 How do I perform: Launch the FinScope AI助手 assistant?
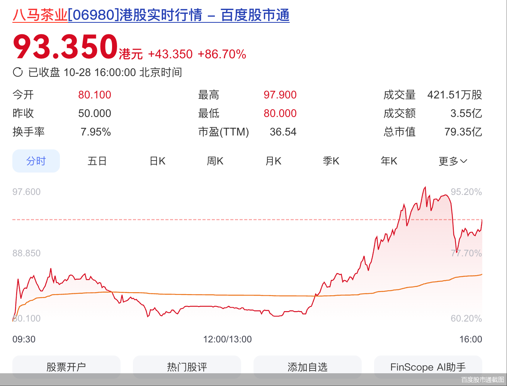click(428, 367)
